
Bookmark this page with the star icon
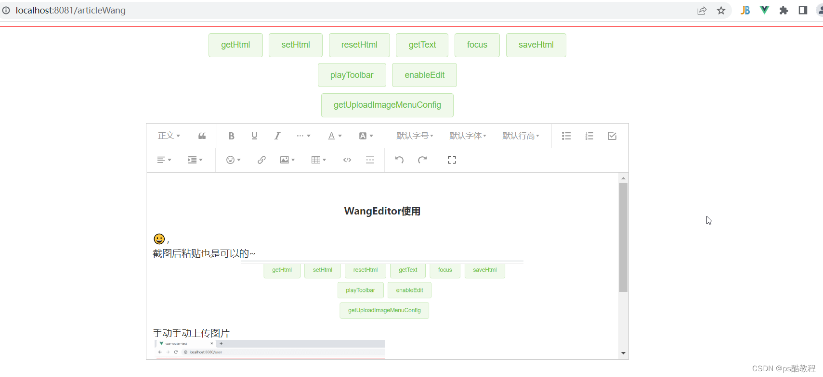pyautogui.click(x=721, y=11)
